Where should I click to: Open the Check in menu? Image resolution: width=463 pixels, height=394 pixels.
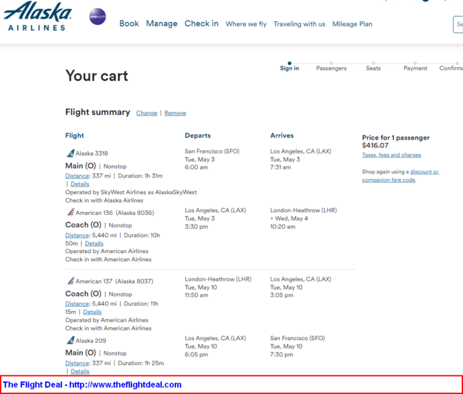(x=201, y=24)
